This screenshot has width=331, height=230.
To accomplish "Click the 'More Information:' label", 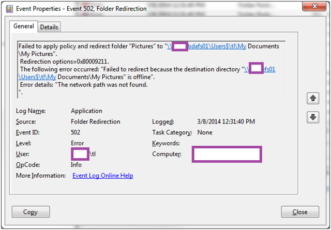I will 41,176.
